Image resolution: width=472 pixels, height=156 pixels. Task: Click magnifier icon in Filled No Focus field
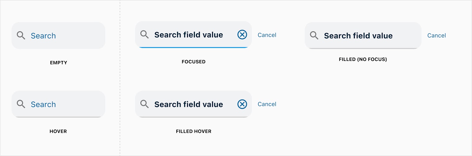click(314, 35)
